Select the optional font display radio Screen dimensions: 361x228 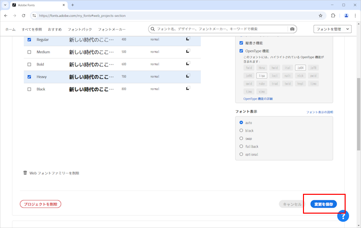(x=241, y=154)
